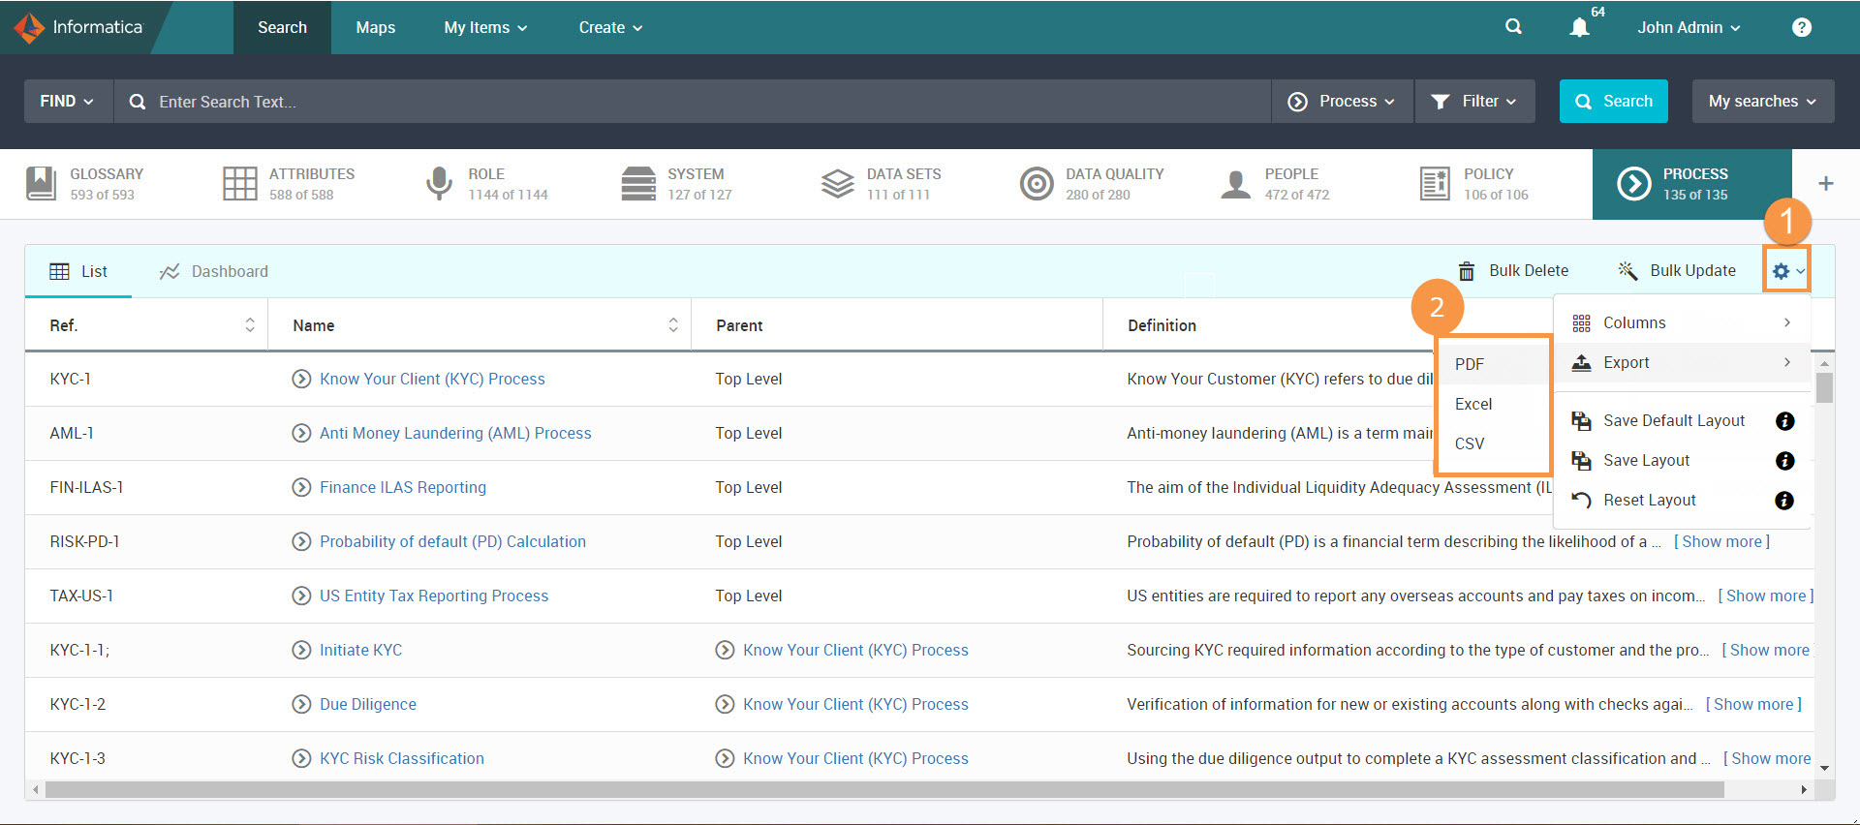The width and height of the screenshot is (1860, 825).
Task: Click the vertical scrollbar down arrow
Action: 1824,769
